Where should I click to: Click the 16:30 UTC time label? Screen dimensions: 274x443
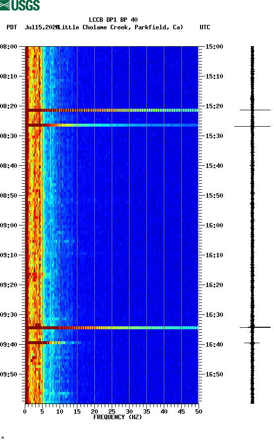pos(214,315)
